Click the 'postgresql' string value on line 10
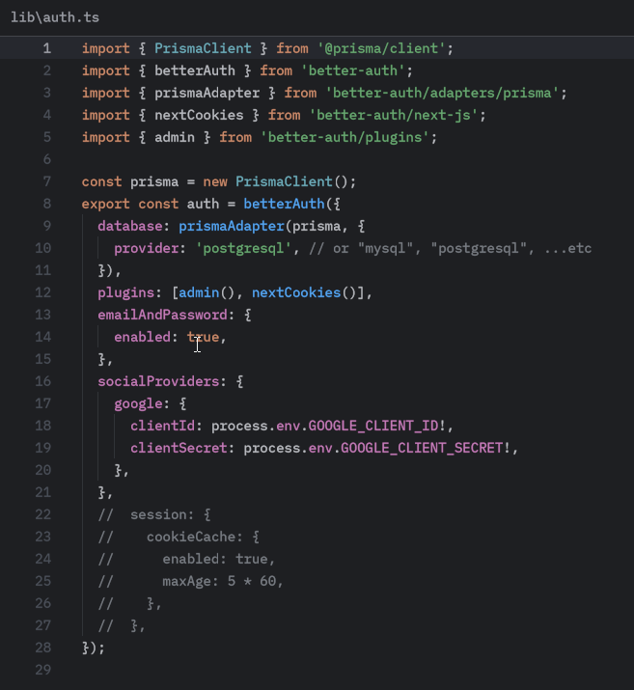This screenshot has width=634, height=690. (x=243, y=248)
